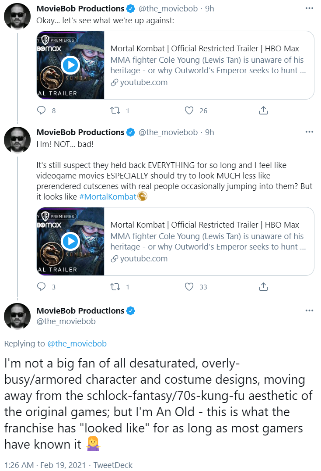Open the MovieBob avatar on the main tweet
This screenshot has width=321, height=471.
tap(17, 316)
